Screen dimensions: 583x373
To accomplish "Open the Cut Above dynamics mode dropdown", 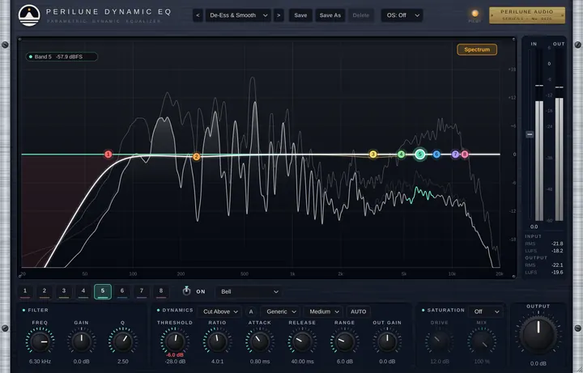I will [x=220, y=312].
